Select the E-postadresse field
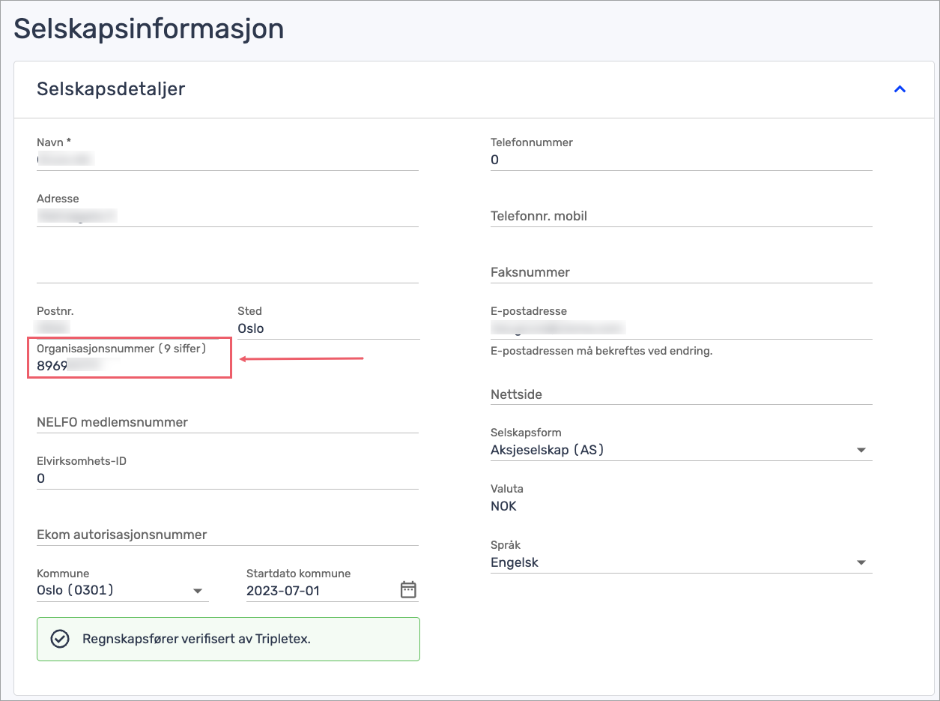The height and width of the screenshot is (701, 940). coord(681,328)
